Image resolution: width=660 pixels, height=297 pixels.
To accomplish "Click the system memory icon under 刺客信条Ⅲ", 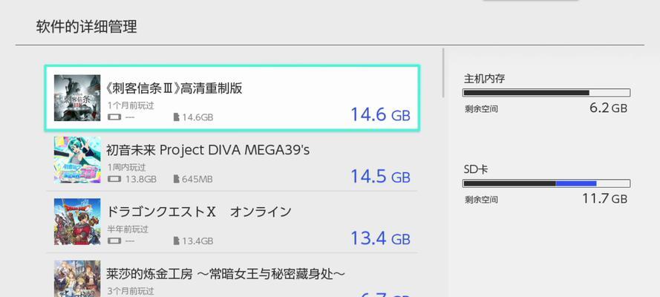I will 114,117.
